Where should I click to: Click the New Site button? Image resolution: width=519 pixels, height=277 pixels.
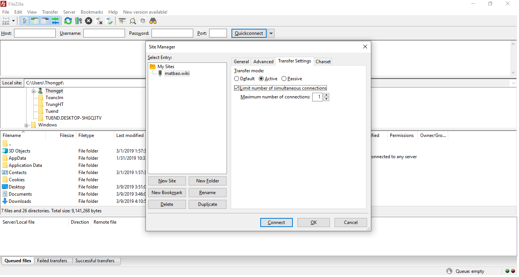pos(167,181)
